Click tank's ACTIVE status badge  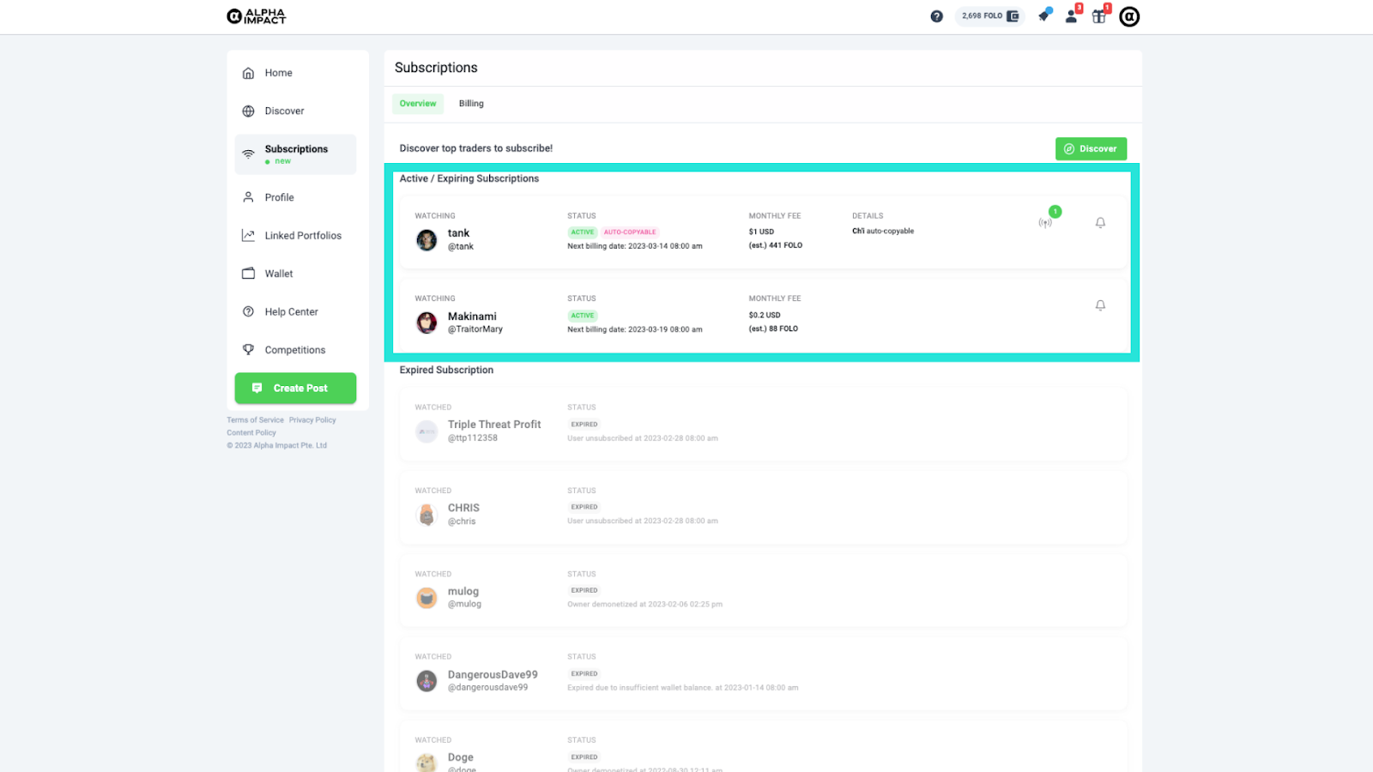pos(583,232)
